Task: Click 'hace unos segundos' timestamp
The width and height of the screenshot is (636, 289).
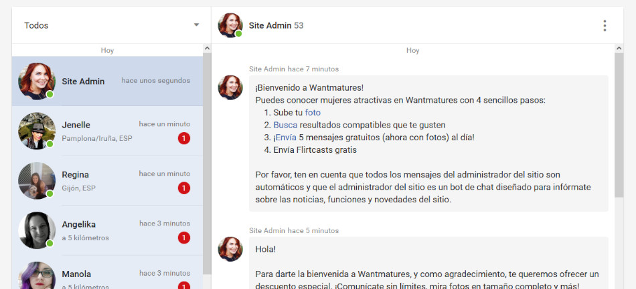Action: 156,81
